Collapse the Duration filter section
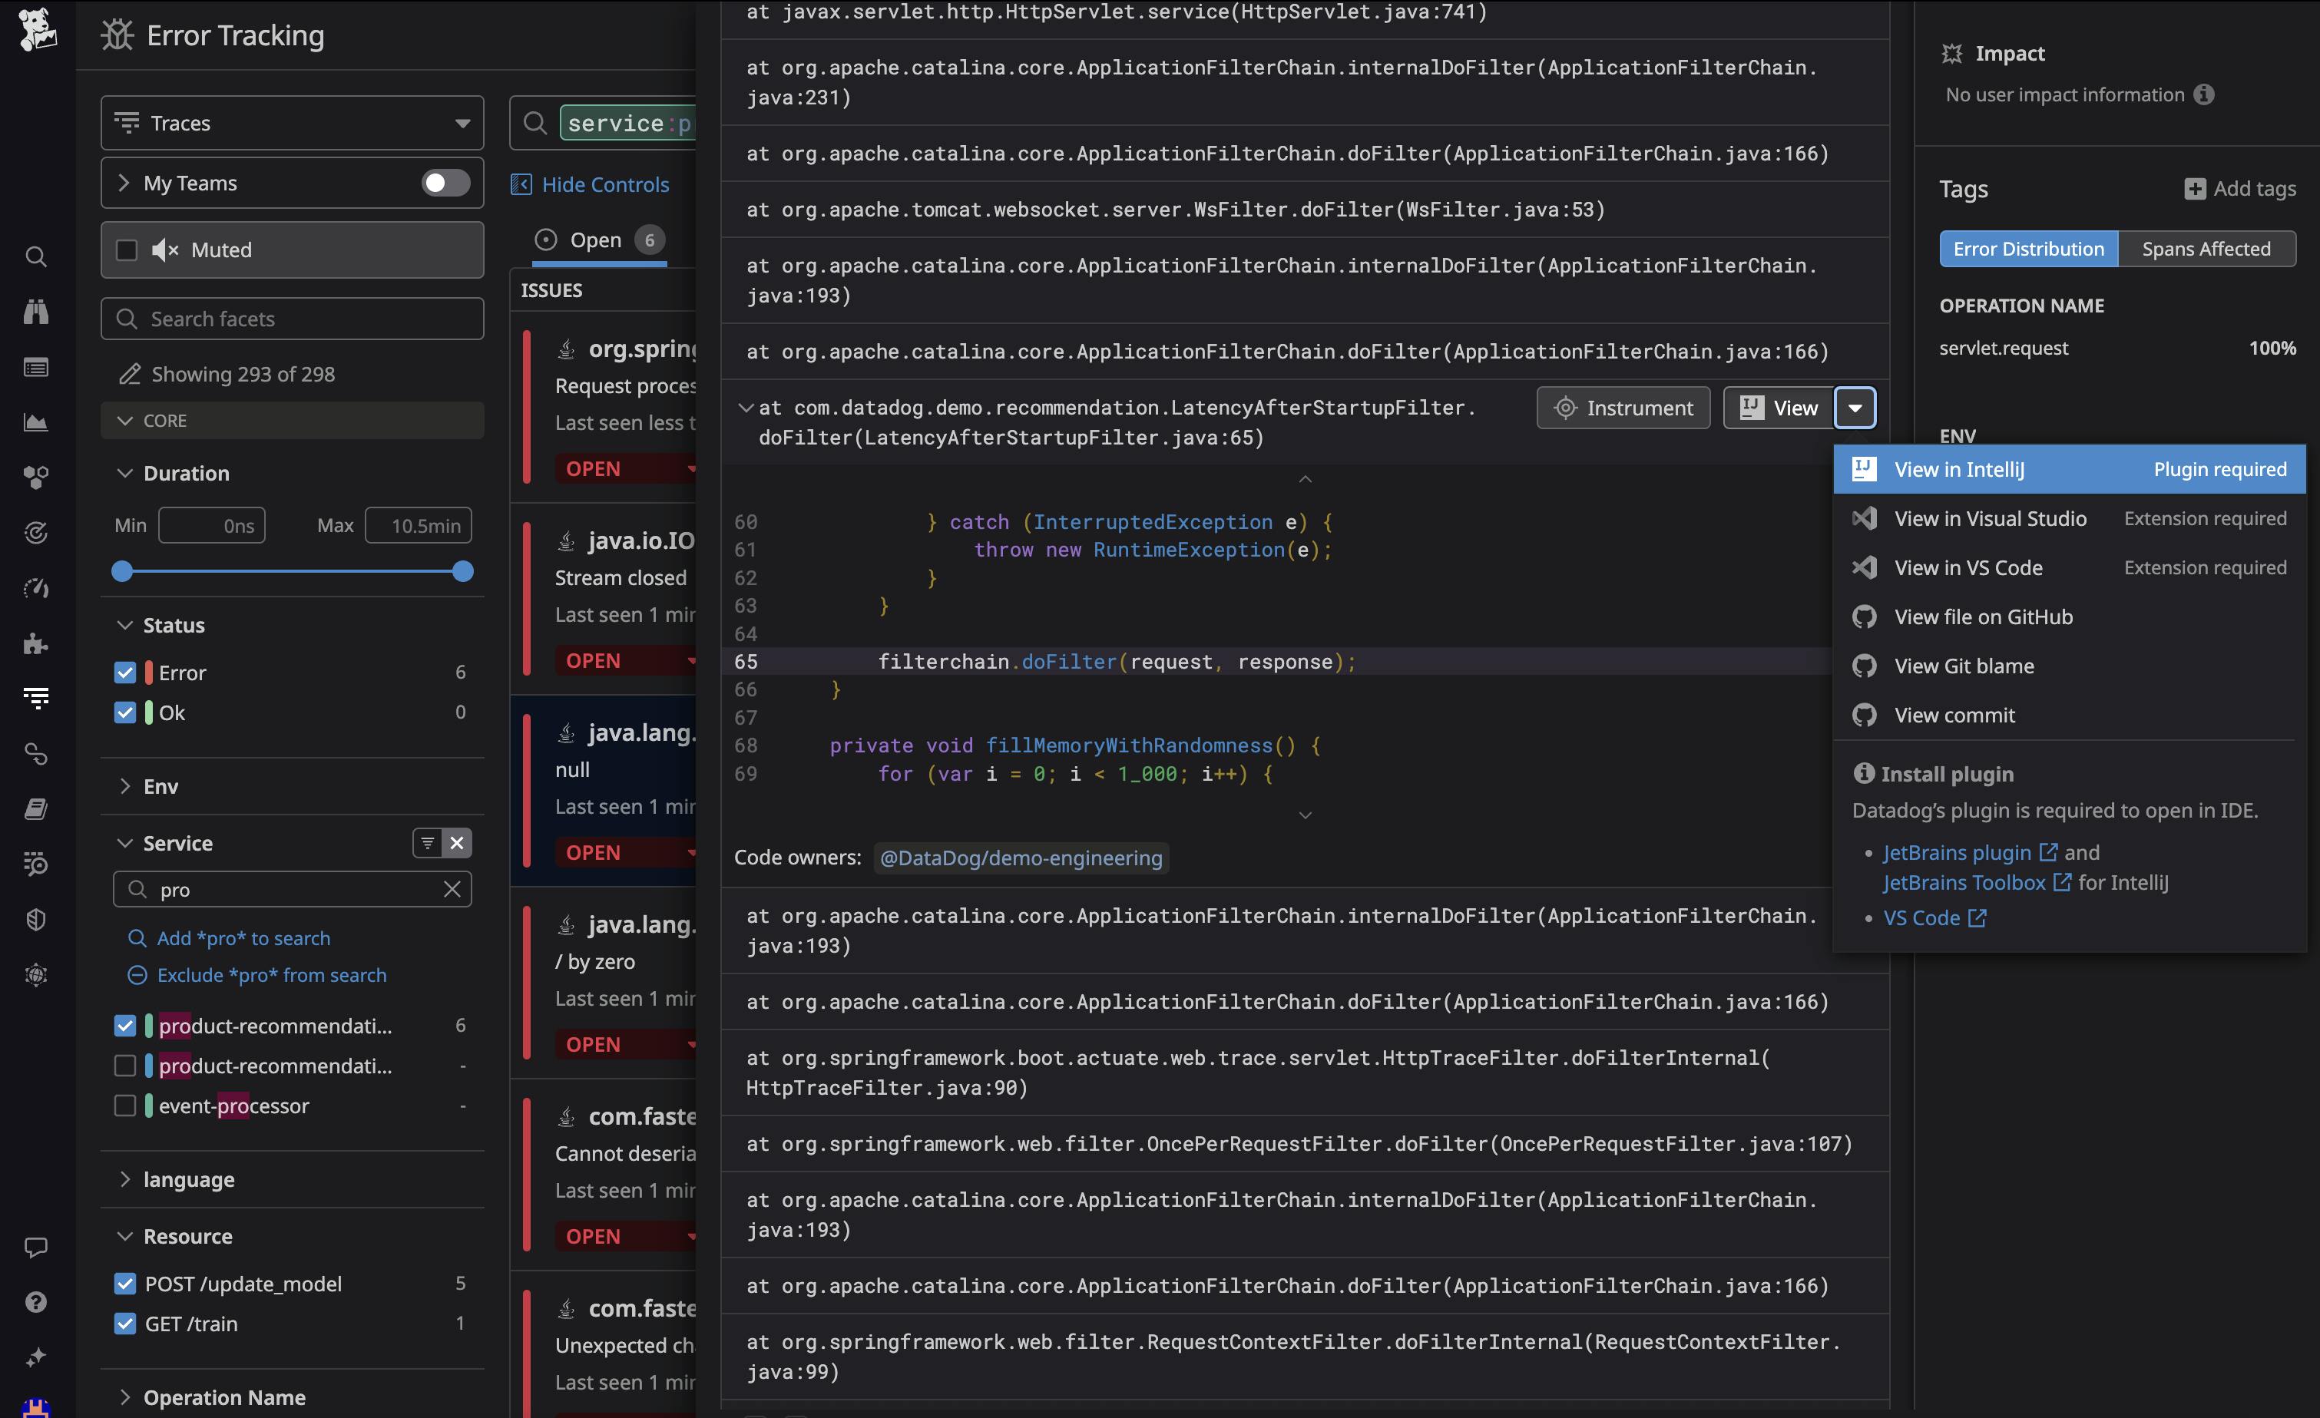 (x=125, y=473)
